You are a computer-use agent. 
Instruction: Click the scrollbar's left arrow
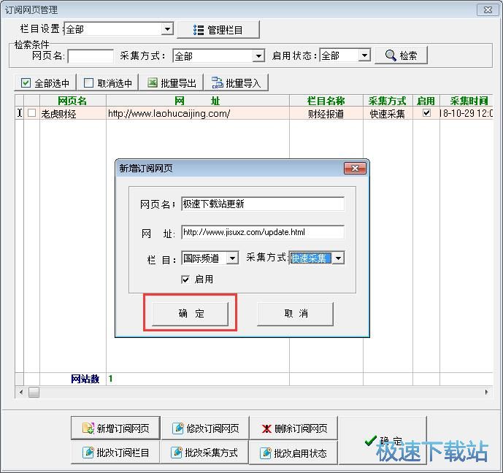point(21,392)
